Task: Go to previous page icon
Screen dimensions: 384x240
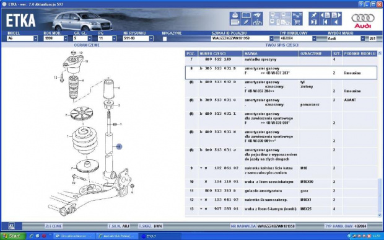Action: point(325,16)
